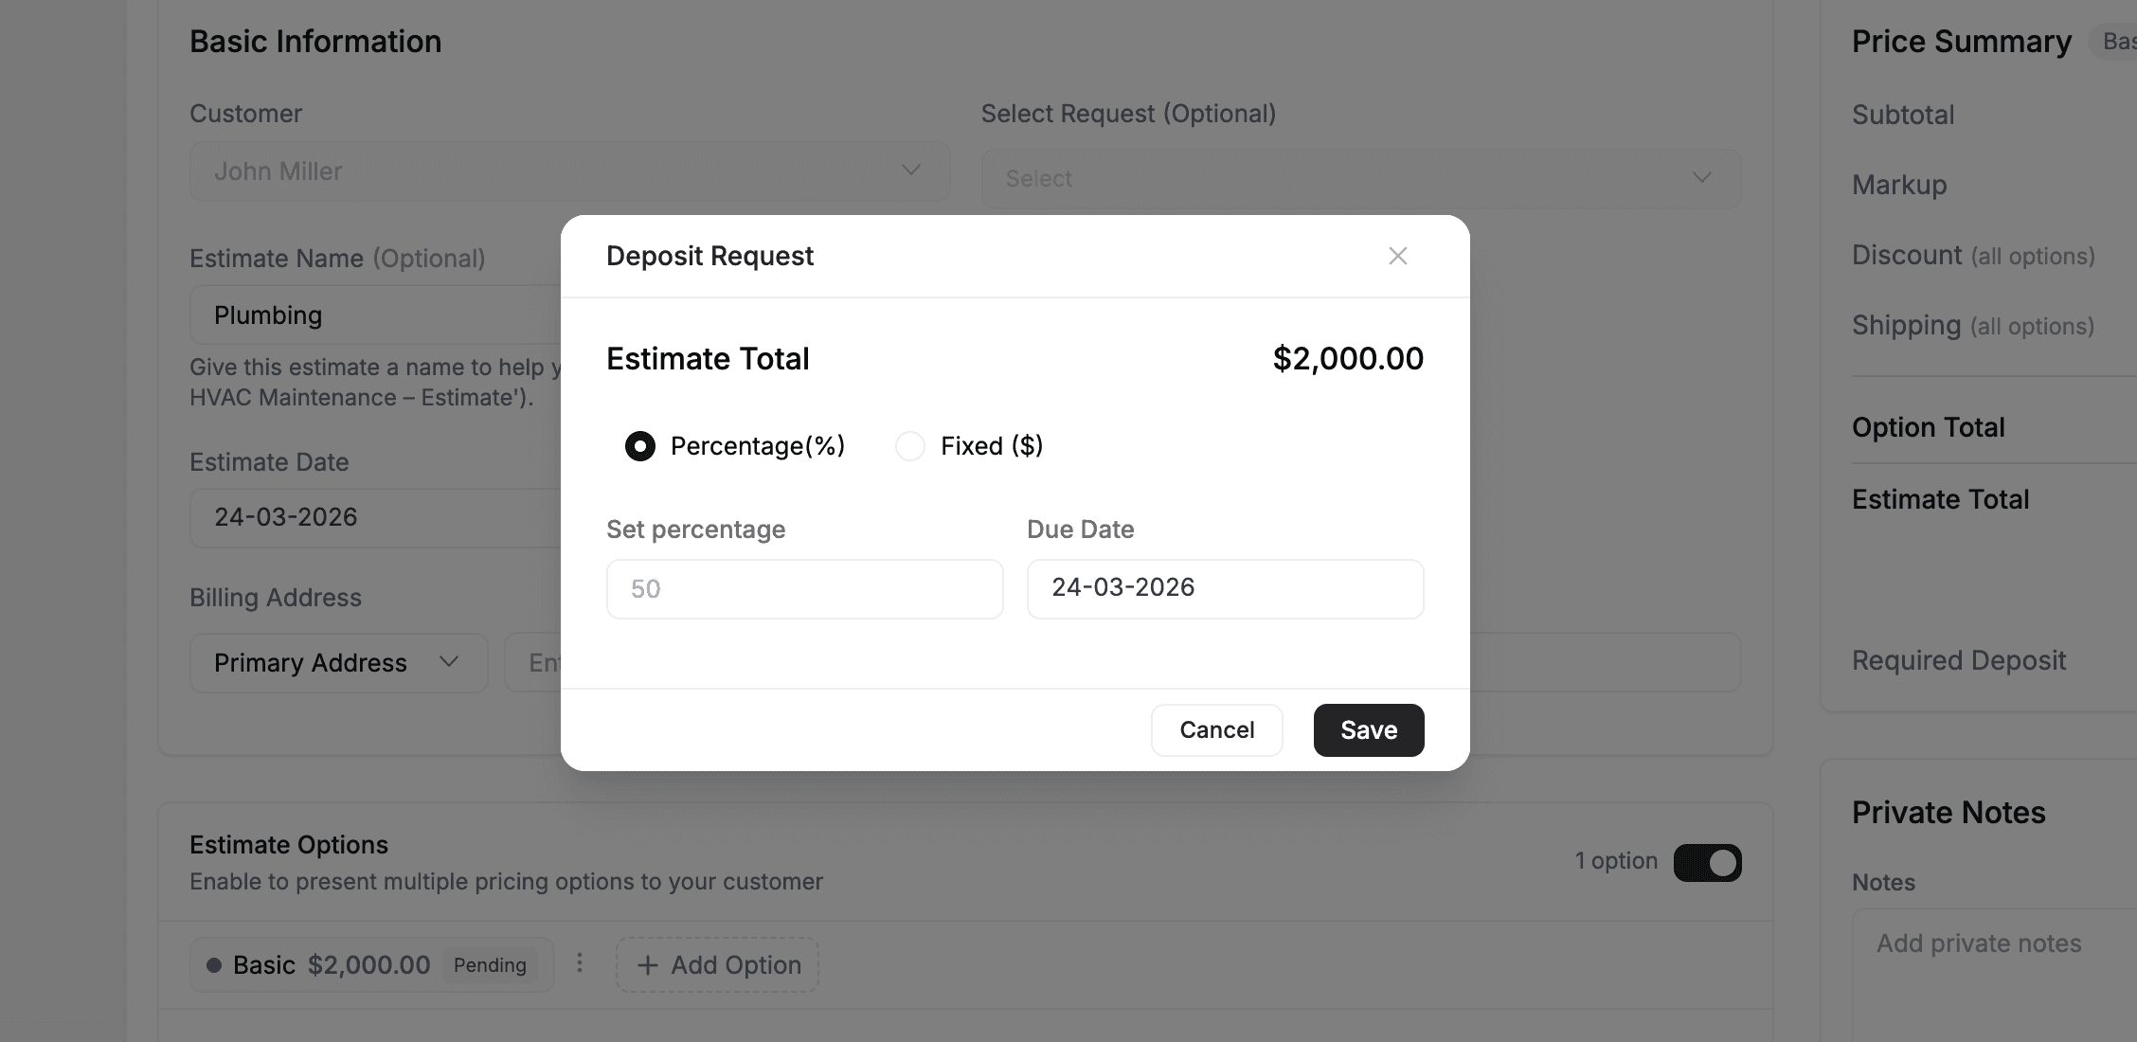Click the status dot beside Basic option

coord(216,964)
